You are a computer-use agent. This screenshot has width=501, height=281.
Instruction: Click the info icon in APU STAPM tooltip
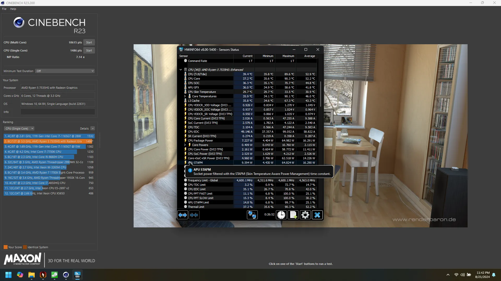point(190,170)
